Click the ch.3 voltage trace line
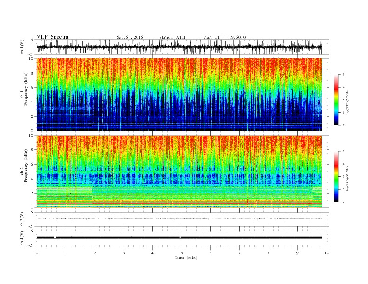The image size is (368, 284). tap(179, 219)
